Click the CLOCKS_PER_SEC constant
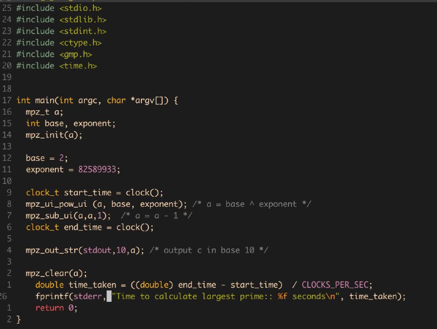The image size is (437, 329). (335, 285)
